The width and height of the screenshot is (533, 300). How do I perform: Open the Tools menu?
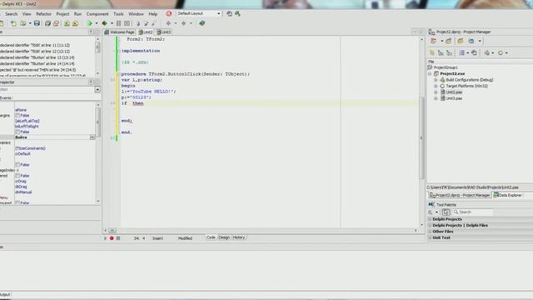[118, 14]
